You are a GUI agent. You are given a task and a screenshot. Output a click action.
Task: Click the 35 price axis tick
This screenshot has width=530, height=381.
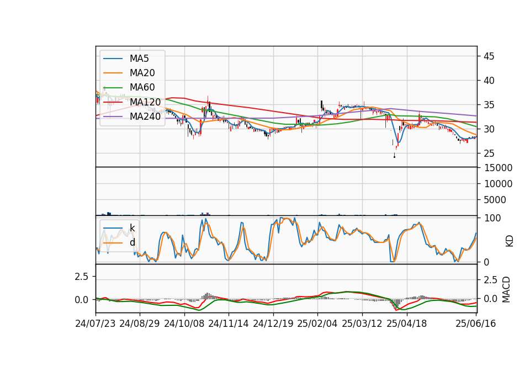click(489, 105)
